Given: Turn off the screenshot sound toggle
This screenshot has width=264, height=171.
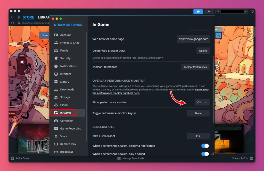Looking at the screenshot, I should [205, 154].
